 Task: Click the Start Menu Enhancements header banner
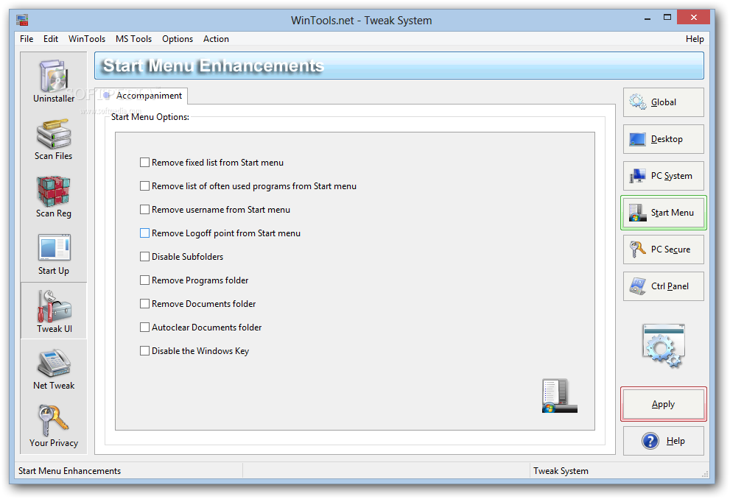[x=399, y=66]
